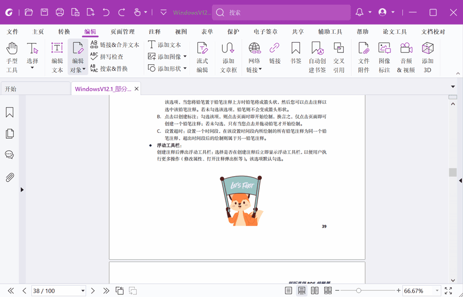
Task: Activate the Edit Text tool (编辑文本)
Action: click(x=57, y=57)
